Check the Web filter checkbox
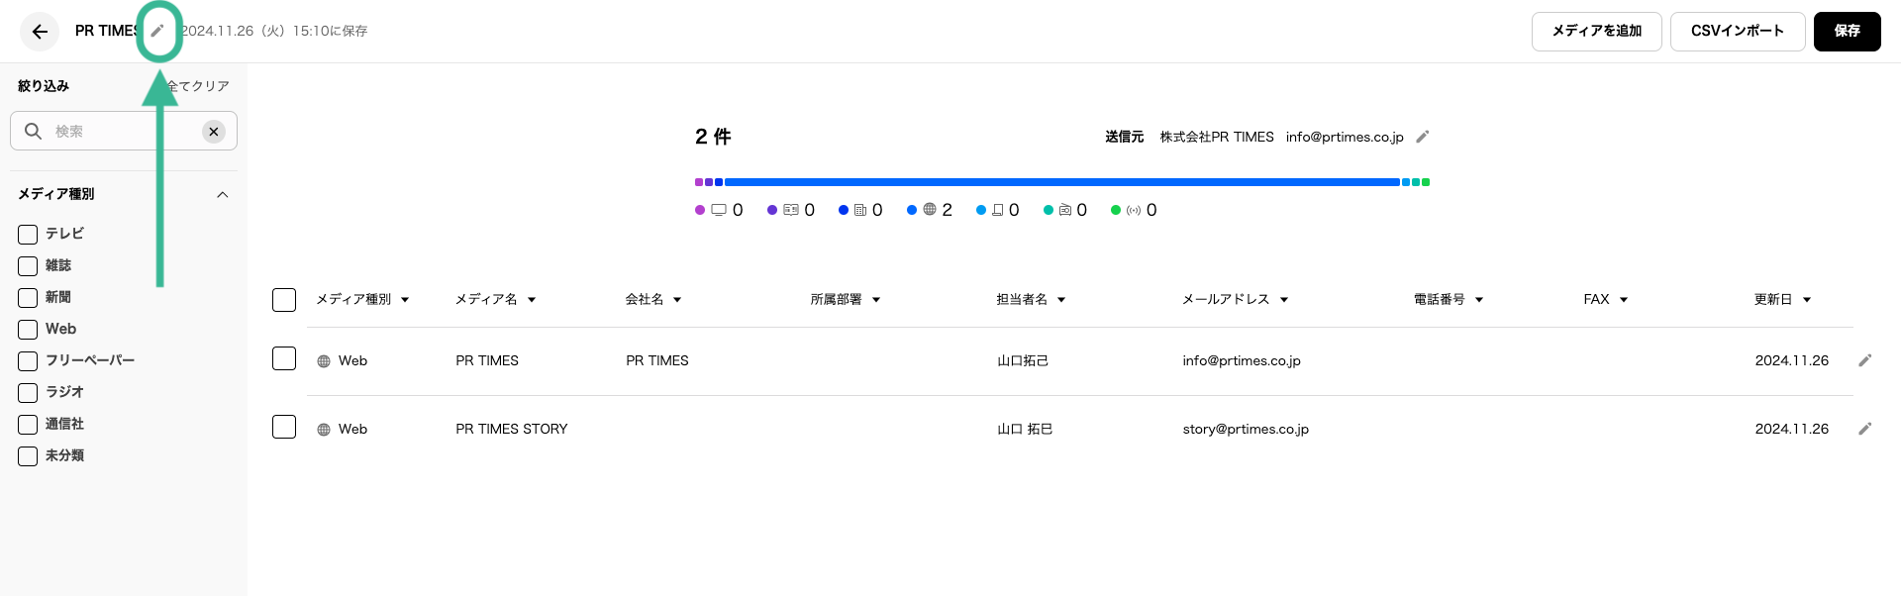The image size is (1901, 596). (28, 330)
